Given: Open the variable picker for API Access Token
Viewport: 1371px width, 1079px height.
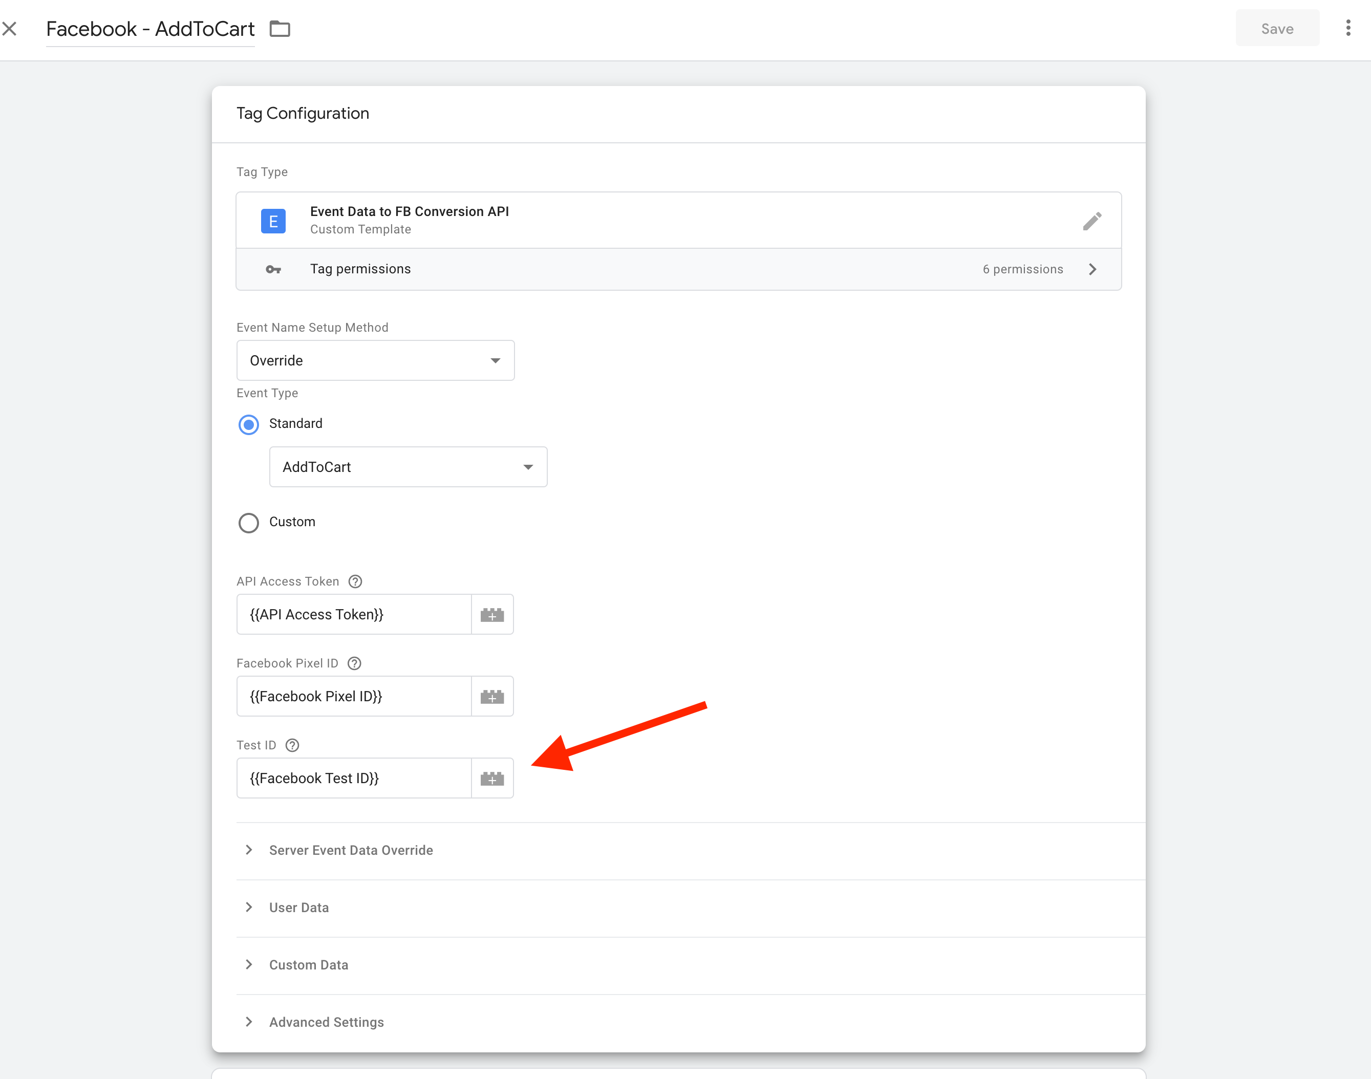Looking at the screenshot, I should [x=492, y=614].
